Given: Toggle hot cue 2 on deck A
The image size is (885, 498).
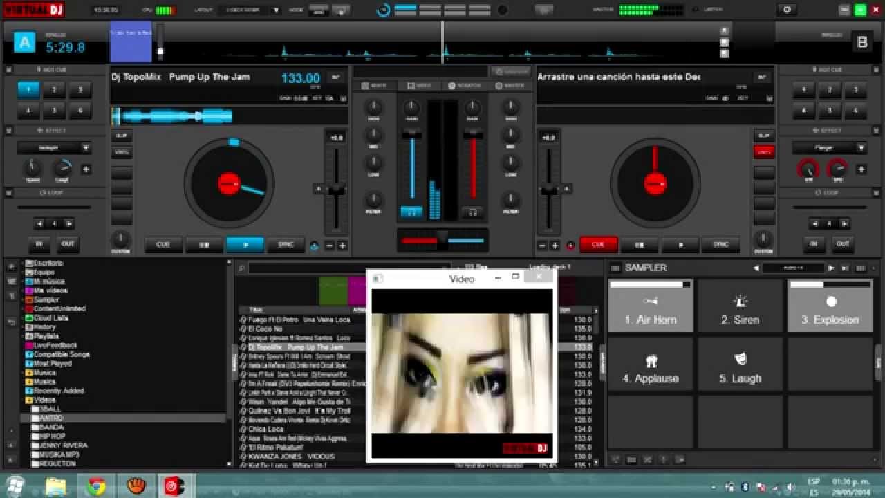Looking at the screenshot, I should coord(54,89).
